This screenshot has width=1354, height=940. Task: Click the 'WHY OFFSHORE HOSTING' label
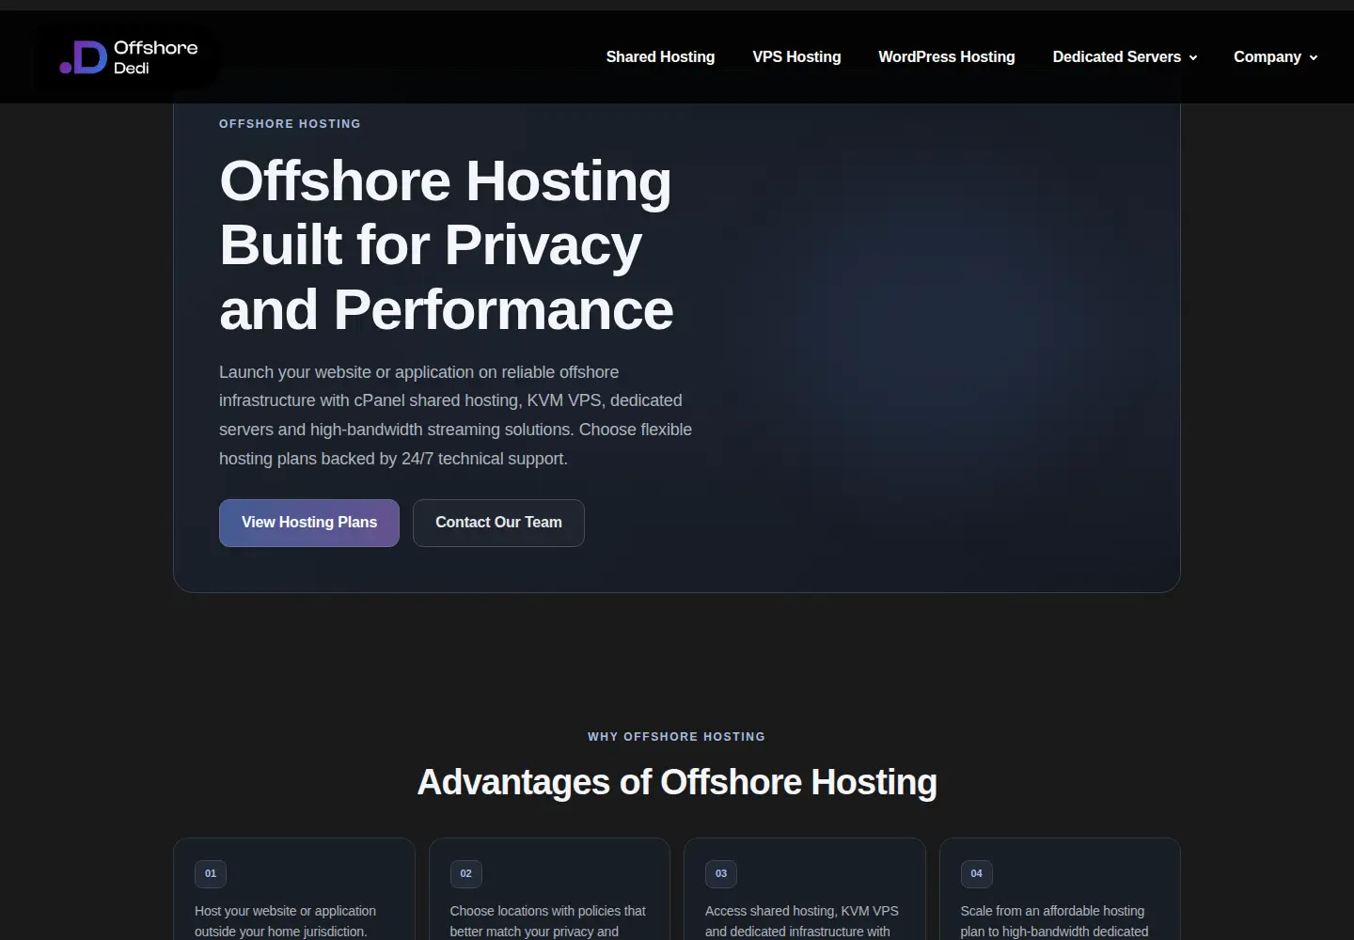677,737
